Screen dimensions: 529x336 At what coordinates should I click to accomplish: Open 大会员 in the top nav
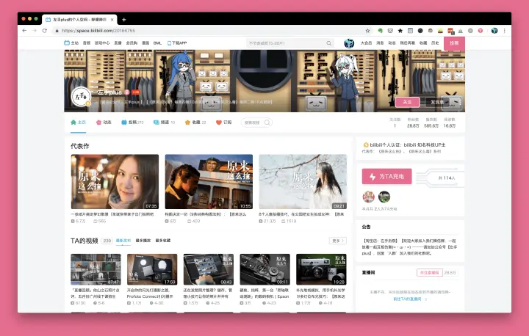click(x=366, y=43)
